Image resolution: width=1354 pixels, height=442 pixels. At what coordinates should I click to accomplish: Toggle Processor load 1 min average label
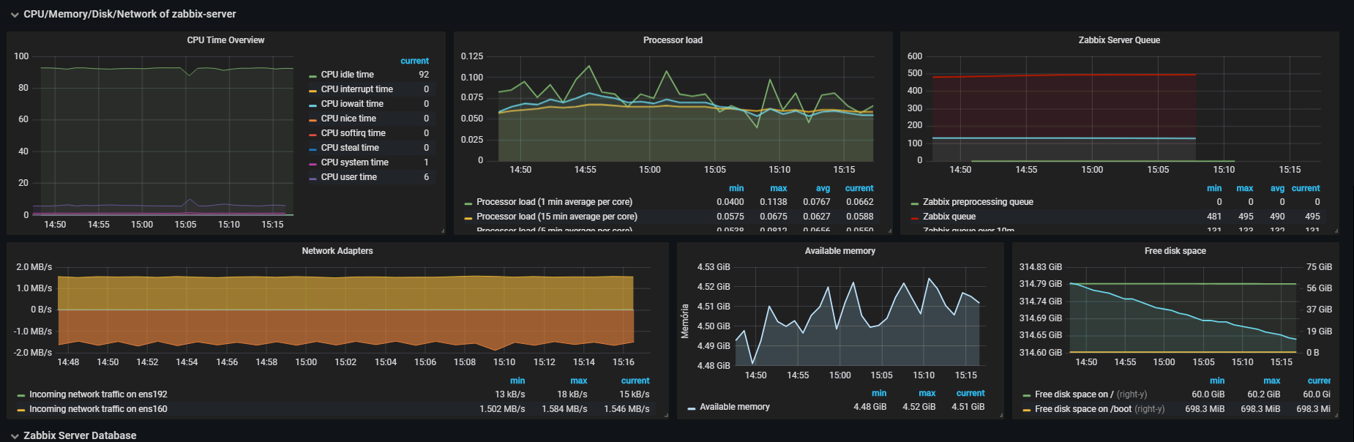pyautogui.click(x=554, y=202)
